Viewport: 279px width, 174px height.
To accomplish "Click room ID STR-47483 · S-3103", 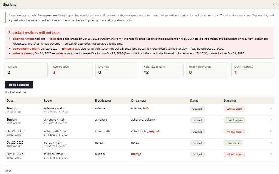I will [55, 146].
